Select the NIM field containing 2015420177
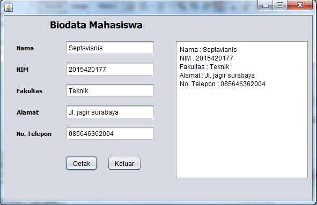This screenshot has height=205, width=317. click(110, 69)
